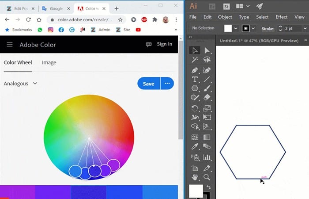Open the Bridge icon in Illustrator
Image resolution: width=309 pixels, height=199 pixels.
(212, 7)
